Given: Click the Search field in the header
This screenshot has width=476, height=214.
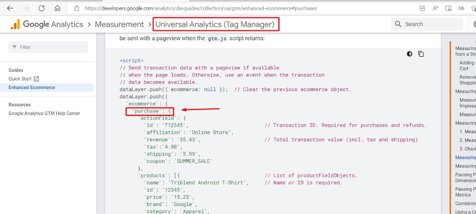Looking at the screenshot, I should [x=427, y=24].
